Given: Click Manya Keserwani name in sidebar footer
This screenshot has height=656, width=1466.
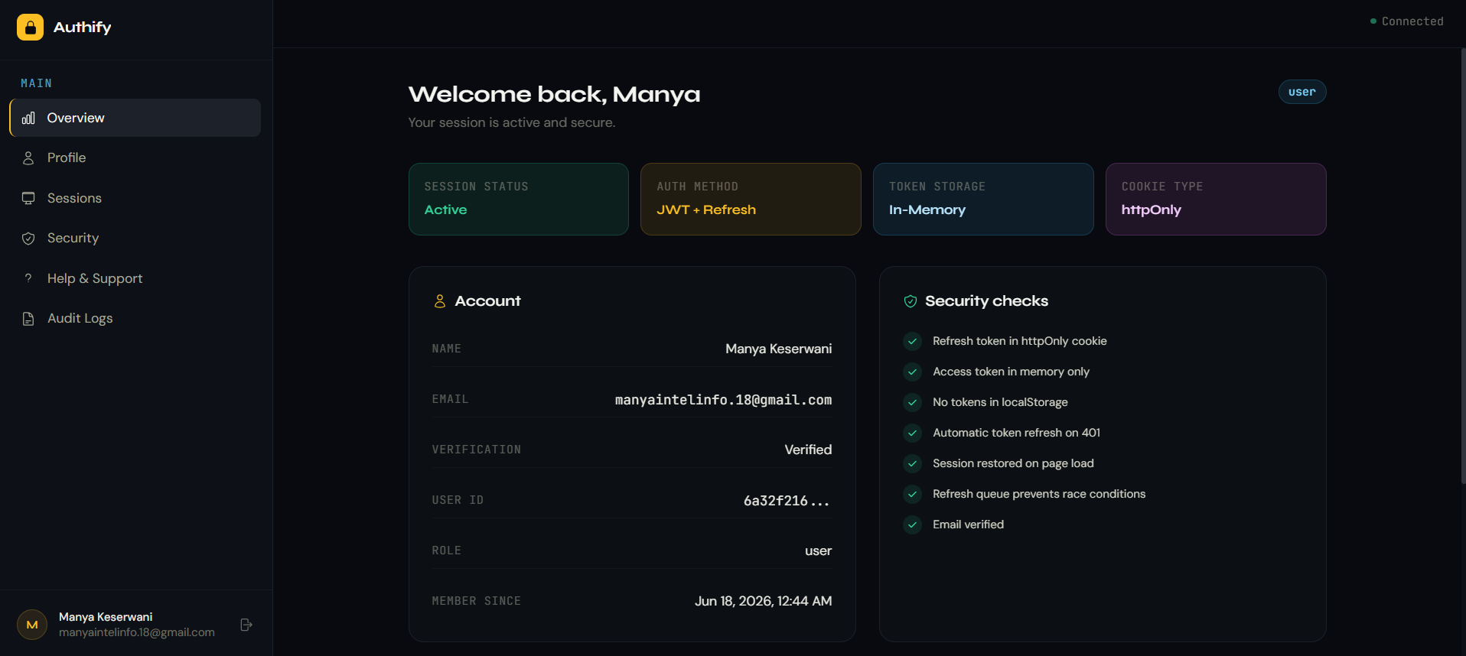Looking at the screenshot, I should (x=106, y=617).
